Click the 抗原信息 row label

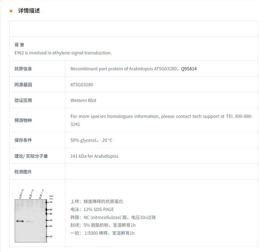pos(23,69)
